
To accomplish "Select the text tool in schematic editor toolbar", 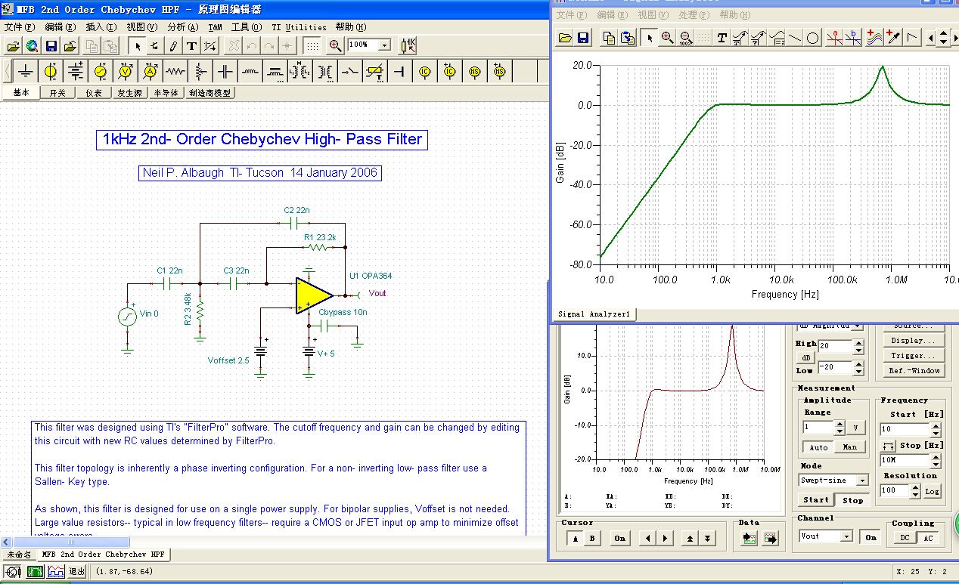I will coord(191,45).
